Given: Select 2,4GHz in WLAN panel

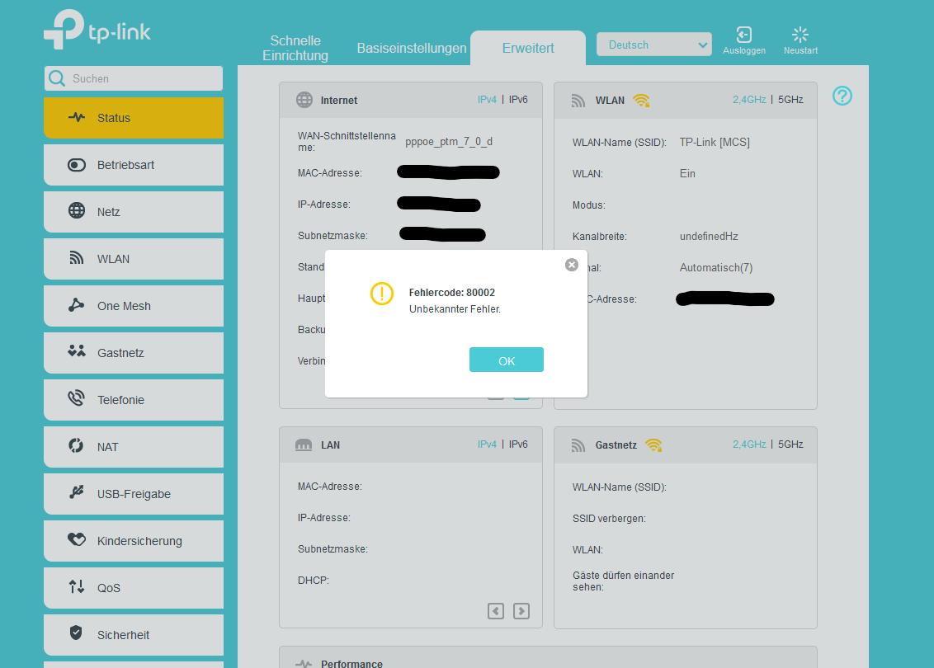Looking at the screenshot, I should pyautogui.click(x=749, y=100).
